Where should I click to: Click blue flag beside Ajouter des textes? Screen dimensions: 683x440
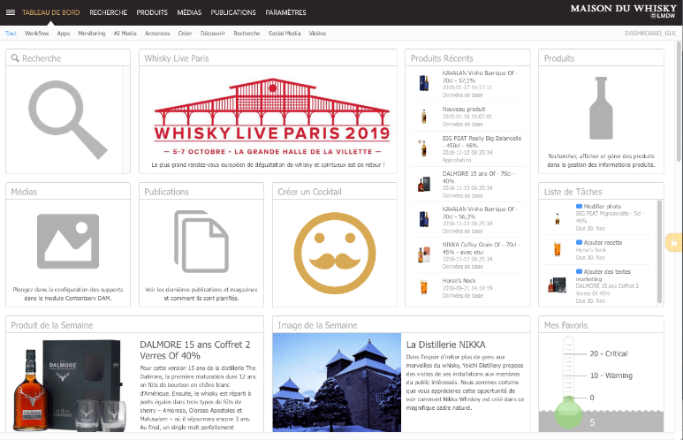(579, 271)
